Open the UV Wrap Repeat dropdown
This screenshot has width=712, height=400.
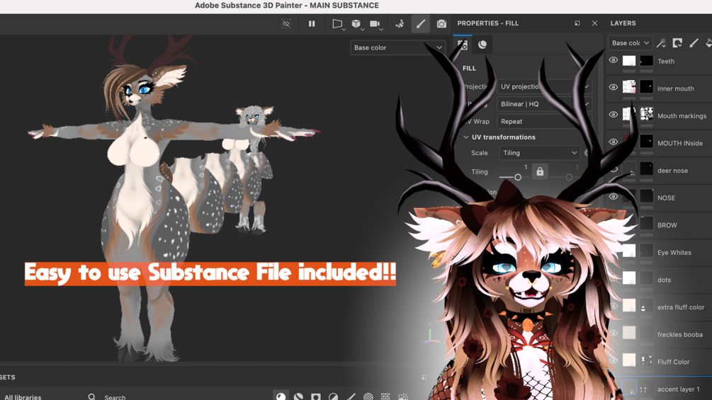[545, 122]
